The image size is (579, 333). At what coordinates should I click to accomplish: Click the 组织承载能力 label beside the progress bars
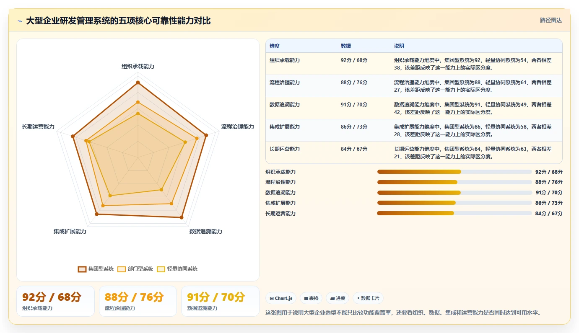pos(280,172)
